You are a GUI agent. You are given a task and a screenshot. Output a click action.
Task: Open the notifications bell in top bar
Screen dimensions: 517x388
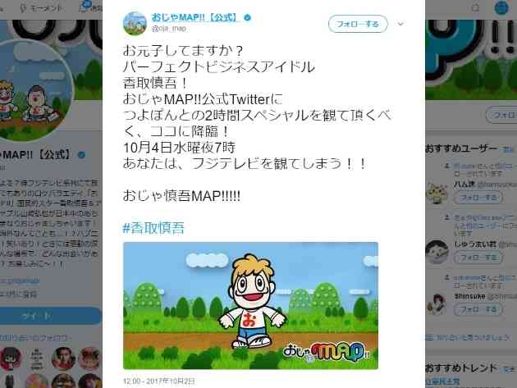85,7
